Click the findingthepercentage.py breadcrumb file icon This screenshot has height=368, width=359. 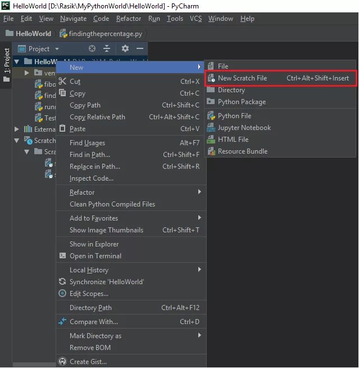63,34
